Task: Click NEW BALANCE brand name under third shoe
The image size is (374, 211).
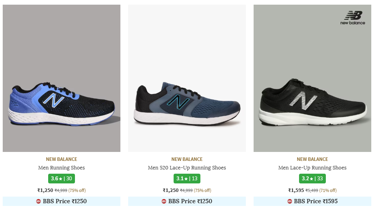Action: coord(312,159)
